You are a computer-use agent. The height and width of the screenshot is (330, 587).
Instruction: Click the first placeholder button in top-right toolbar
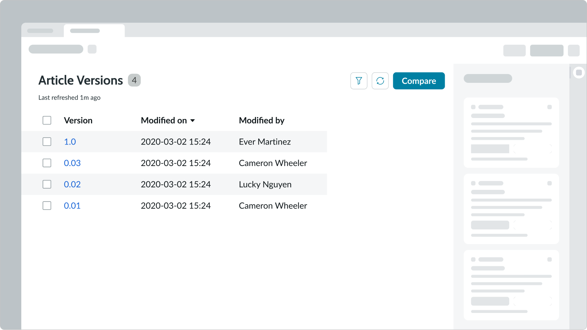(514, 50)
